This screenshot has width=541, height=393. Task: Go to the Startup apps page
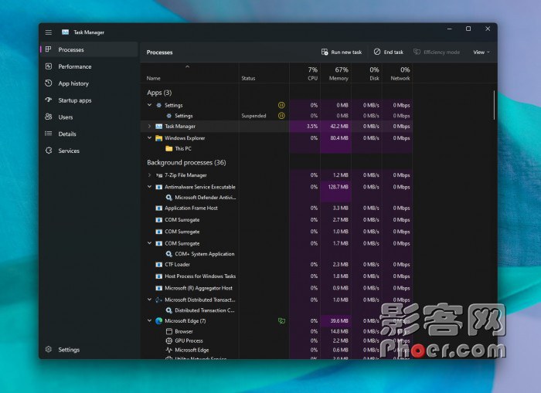90,100
